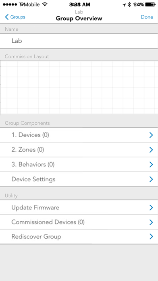The width and height of the screenshot is (158, 281).
Task: Tap the Bluetooth icon in status bar
Action: pos(129,5)
